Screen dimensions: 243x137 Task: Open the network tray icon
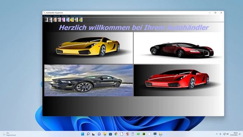click(224, 134)
